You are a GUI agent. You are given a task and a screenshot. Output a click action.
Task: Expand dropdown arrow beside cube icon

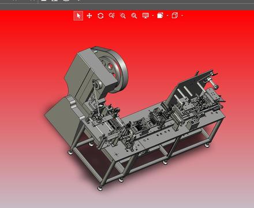tap(182, 16)
